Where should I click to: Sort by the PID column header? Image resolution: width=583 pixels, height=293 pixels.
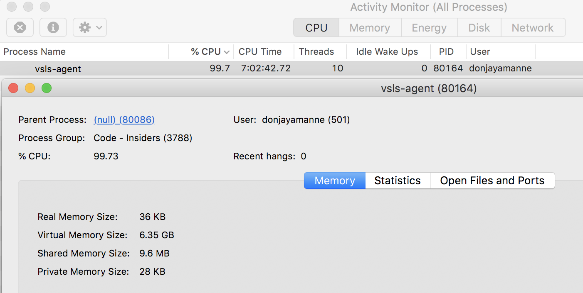click(447, 51)
